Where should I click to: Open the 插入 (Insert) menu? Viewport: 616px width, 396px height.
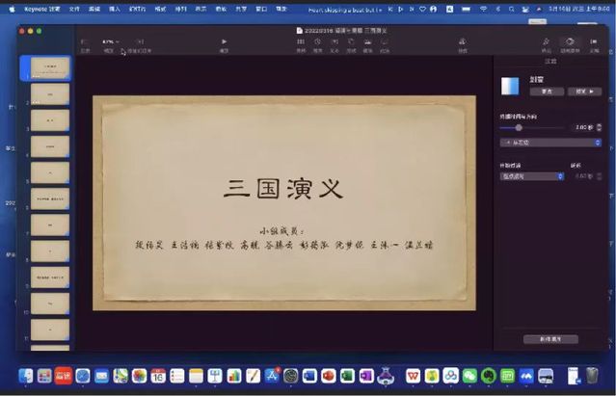click(115, 8)
